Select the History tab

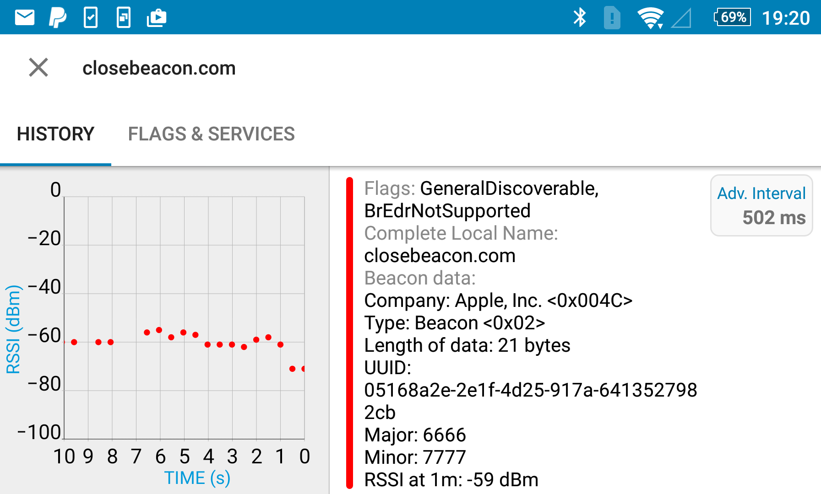click(55, 134)
